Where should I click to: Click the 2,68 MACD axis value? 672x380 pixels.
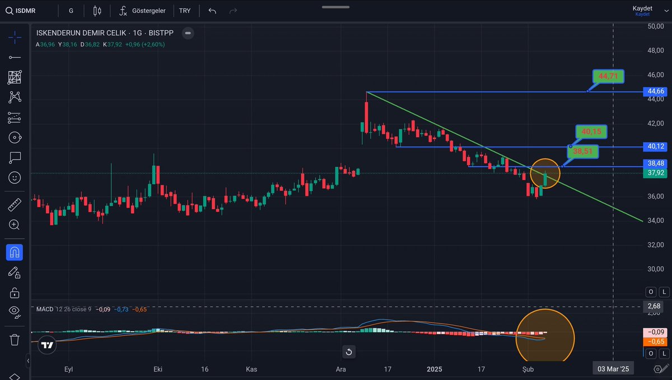655,306
